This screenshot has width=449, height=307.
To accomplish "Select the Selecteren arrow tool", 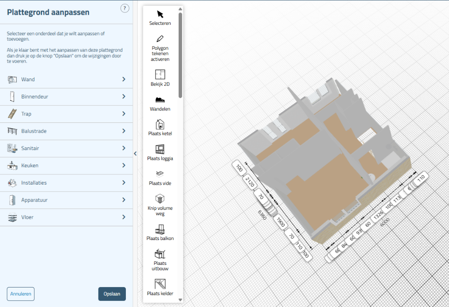I will 160,17.
